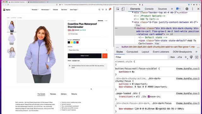Click the wishlist heart icon in the header

click(103, 9)
